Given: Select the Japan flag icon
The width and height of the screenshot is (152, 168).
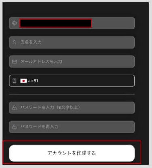Looking at the screenshot, I should pyautogui.click(x=24, y=81).
